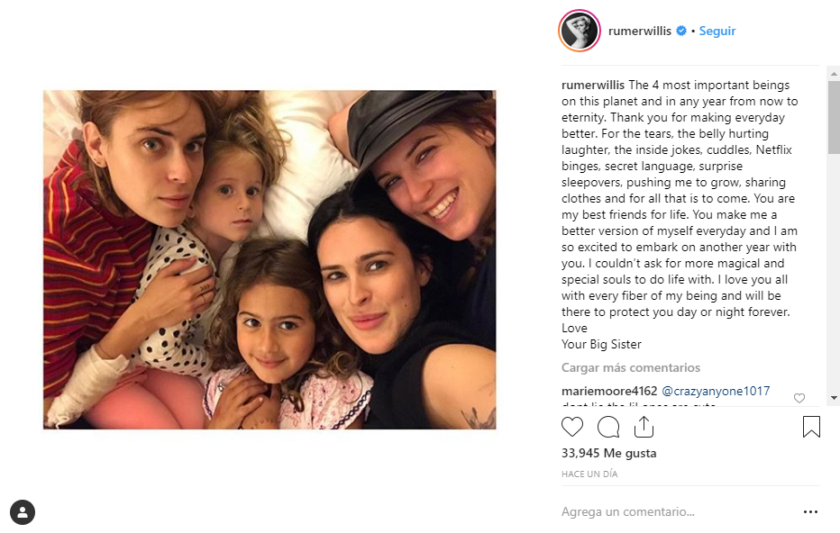
Task: Like the post with the heart icon
Action: coord(571,427)
